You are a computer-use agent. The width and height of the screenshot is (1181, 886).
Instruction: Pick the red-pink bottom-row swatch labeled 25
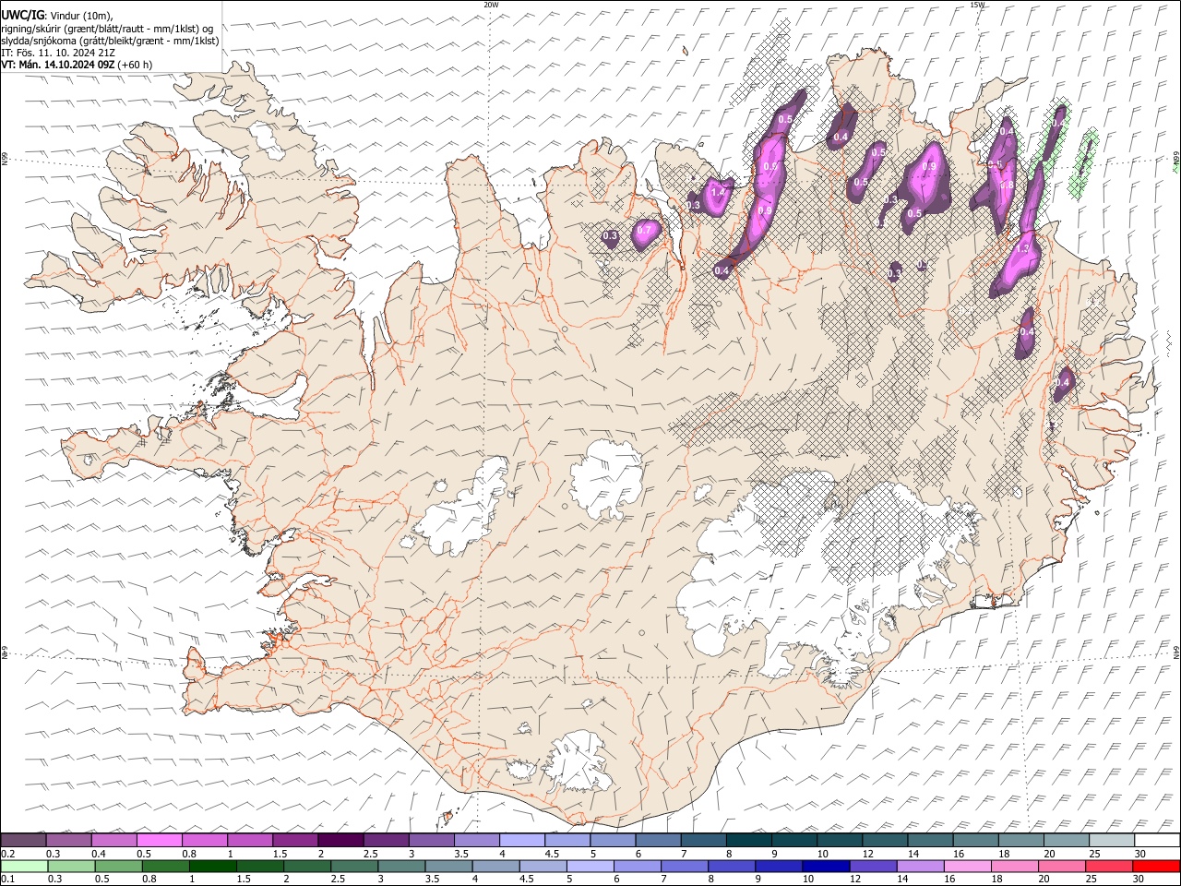click(x=1109, y=867)
